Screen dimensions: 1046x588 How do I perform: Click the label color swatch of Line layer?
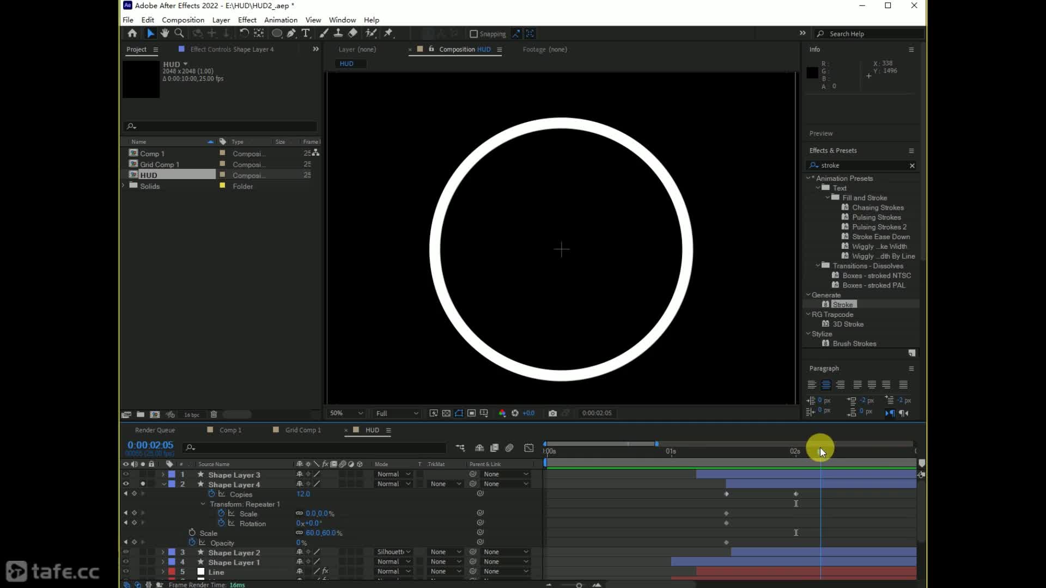pyautogui.click(x=172, y=572)
